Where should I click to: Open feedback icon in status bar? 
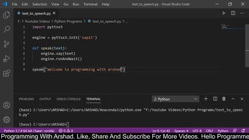coord(235,131)
